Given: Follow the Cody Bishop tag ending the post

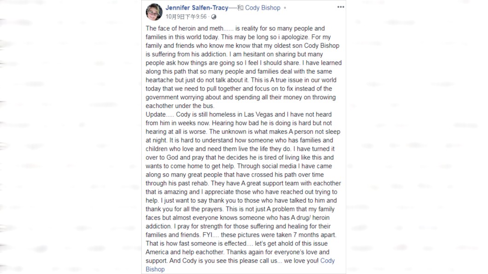Looking at the screenshot, I should tap(240, 265).
